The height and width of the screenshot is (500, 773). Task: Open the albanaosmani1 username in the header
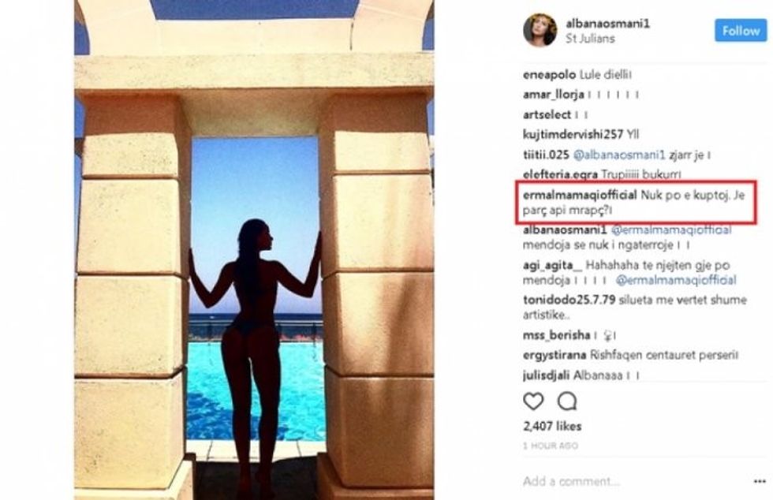[608, 24]
